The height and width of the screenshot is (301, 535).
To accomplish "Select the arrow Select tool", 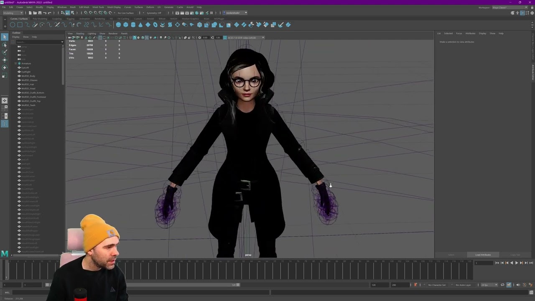I will (x=5, y=37).
